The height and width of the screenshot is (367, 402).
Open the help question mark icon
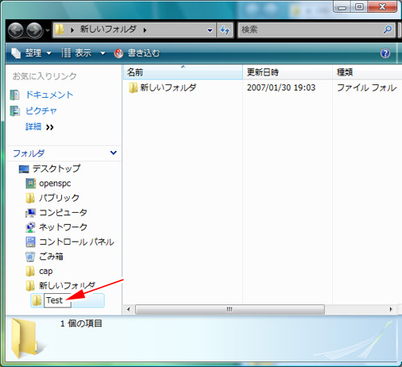point(385,53)
